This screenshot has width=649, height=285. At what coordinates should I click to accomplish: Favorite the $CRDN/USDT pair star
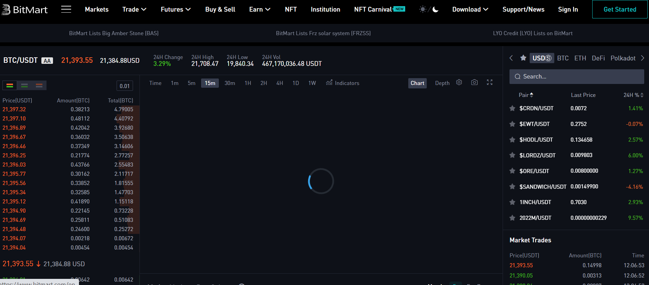point(512,109)
